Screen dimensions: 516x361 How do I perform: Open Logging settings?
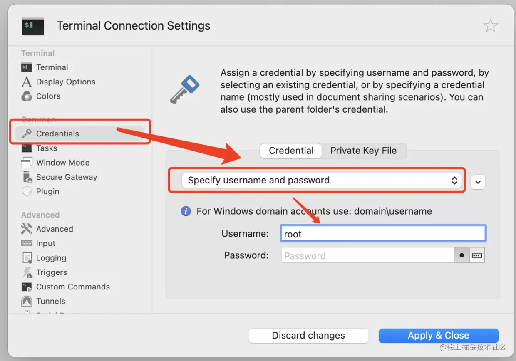[51, 258]
